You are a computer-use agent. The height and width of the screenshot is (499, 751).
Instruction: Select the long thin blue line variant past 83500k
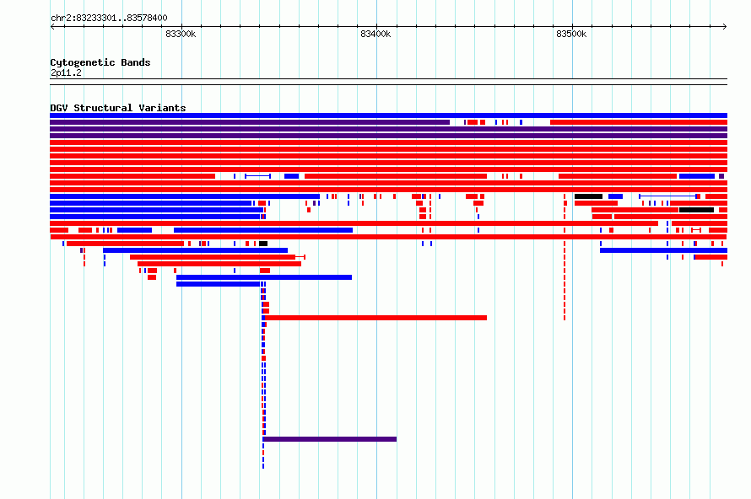667,196
